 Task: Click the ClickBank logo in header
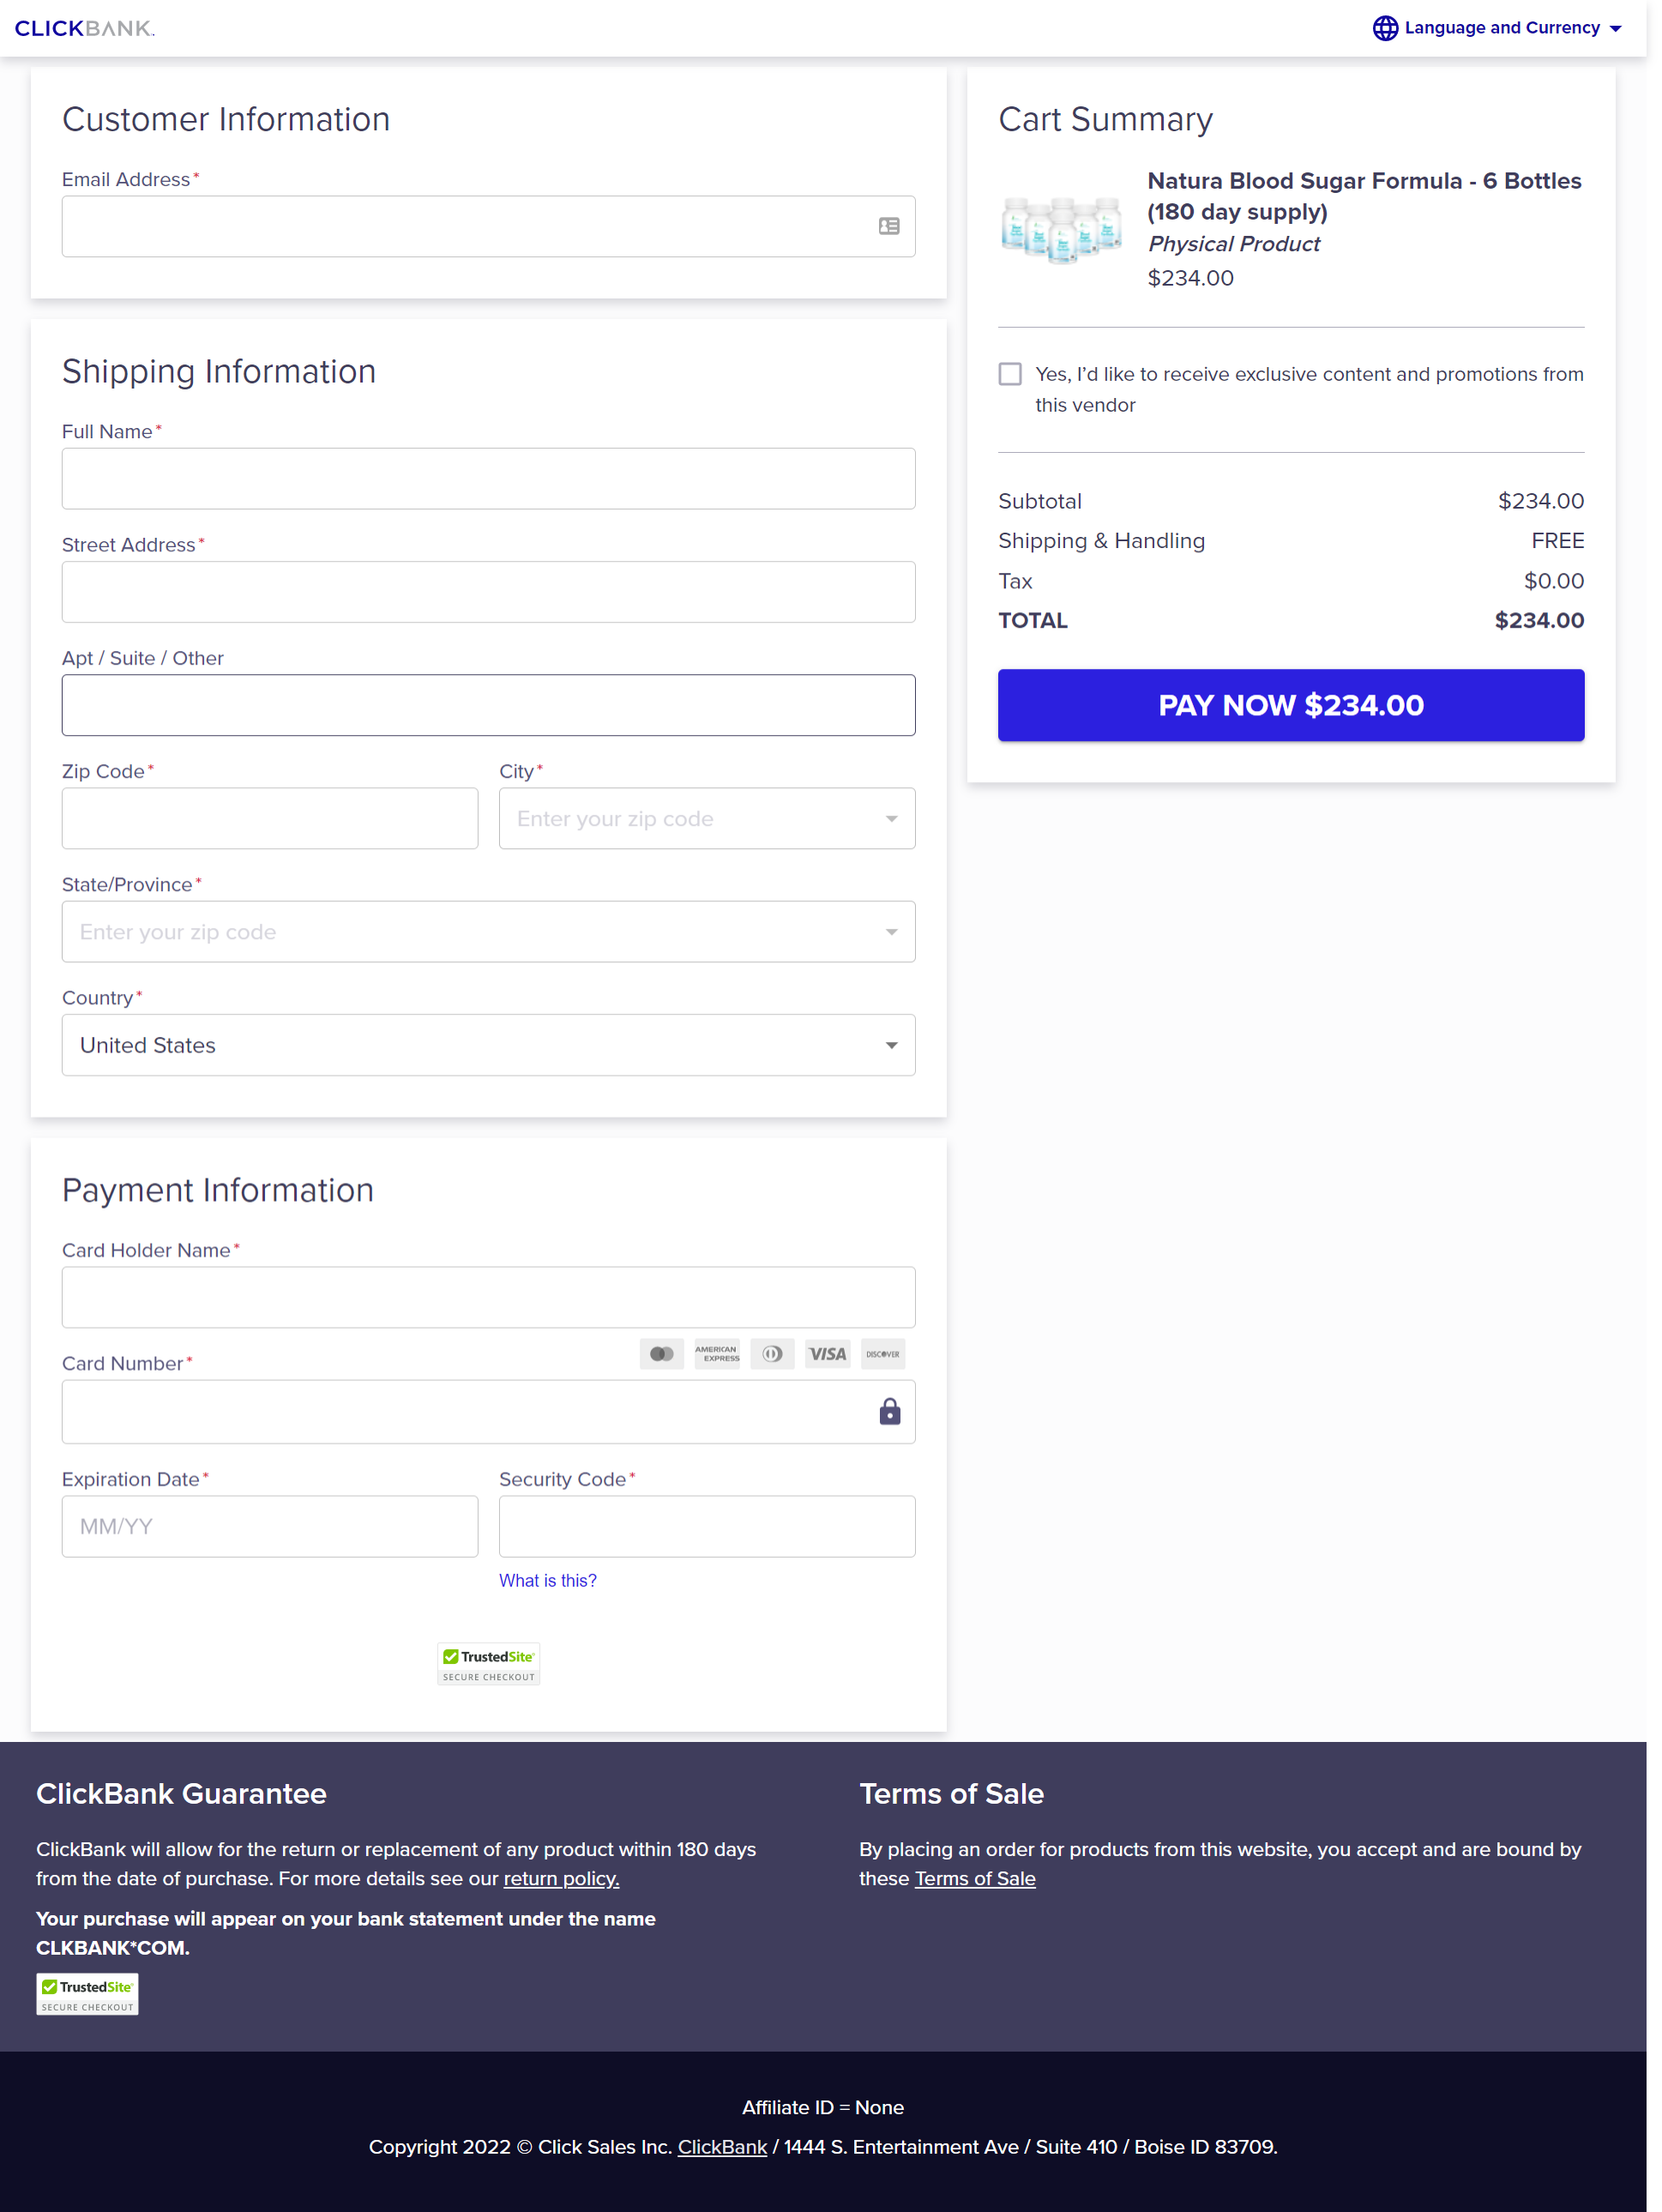(x=84, y=28)
